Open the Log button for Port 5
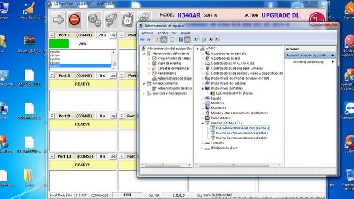The image size is (354, 199). coord(113,76)
